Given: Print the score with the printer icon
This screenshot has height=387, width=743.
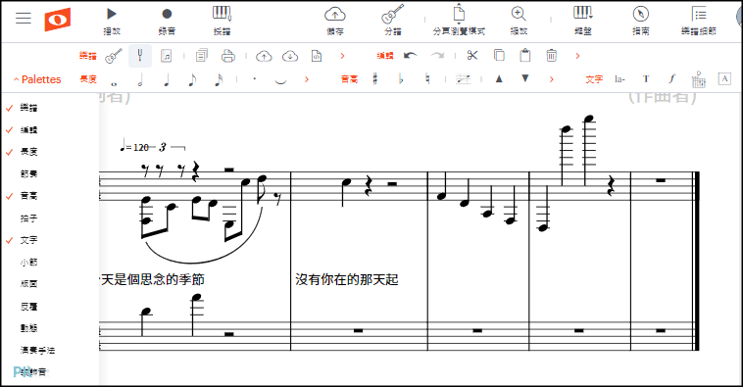Looking at the screenshot, I should (x=228, y=56).
